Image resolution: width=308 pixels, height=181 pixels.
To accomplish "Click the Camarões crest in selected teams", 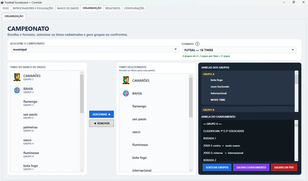I will point(126,80).
